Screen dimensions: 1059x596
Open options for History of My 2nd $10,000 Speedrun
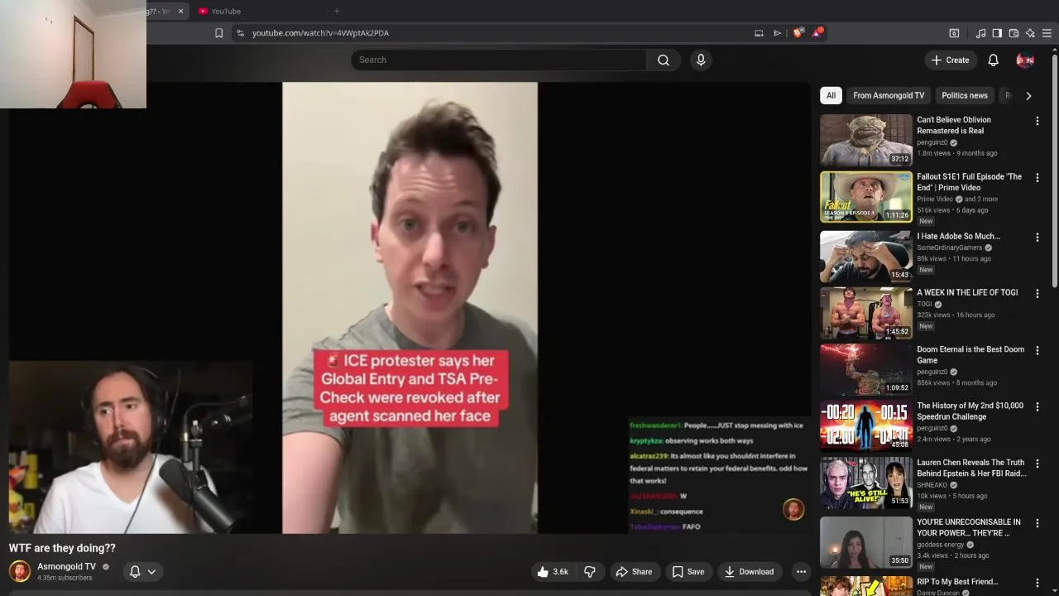coord(1037,406)
